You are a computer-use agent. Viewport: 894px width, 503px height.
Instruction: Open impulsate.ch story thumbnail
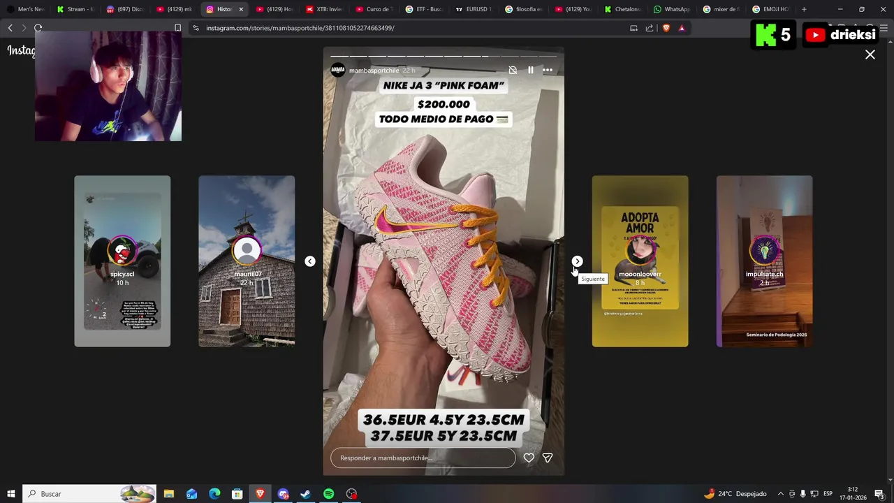pos(764,261)
